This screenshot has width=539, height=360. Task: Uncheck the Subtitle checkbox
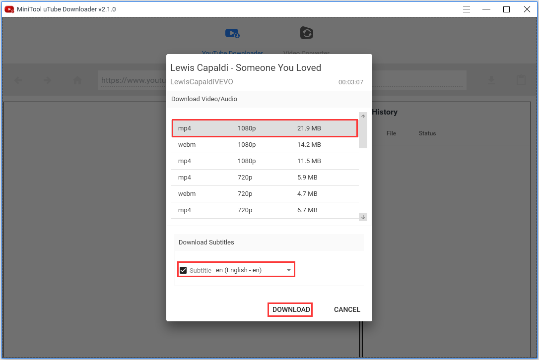pyautogui.click(x=183, y=270)
